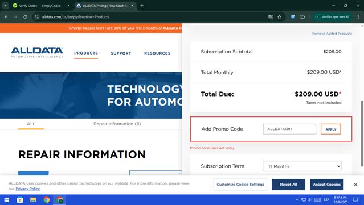
Task: Open the PRODUCTS menu
Action: coord(86,53)
